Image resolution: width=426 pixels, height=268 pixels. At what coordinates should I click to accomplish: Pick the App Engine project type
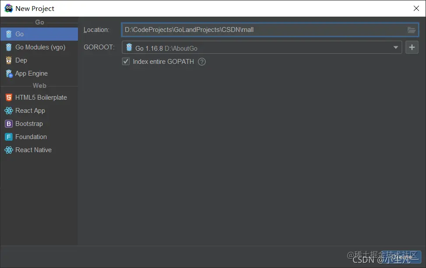(x=39, y=73)
